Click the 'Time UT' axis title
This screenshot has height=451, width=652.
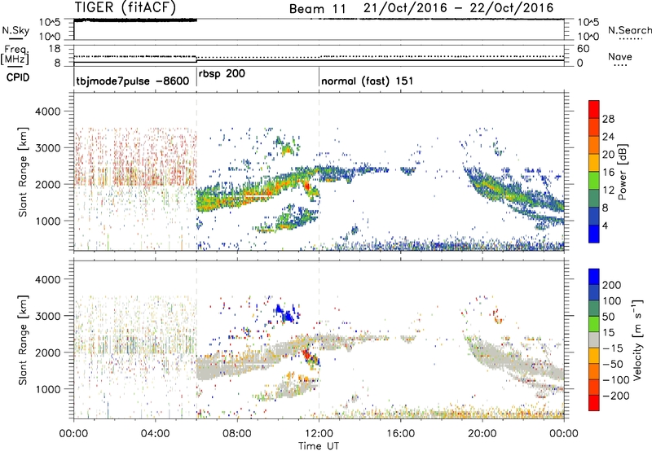point(319,445)
